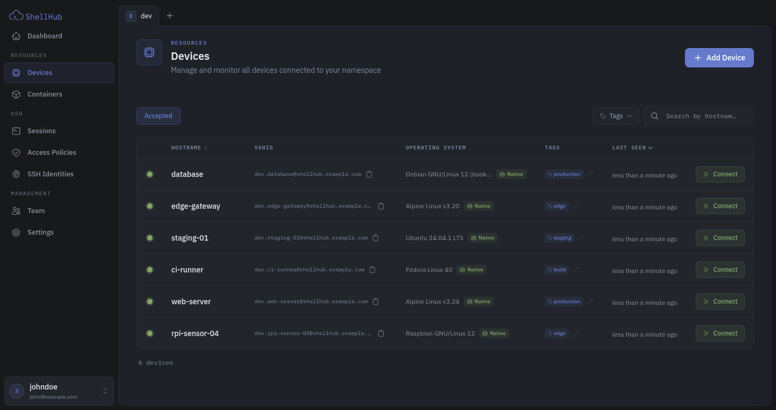Copy the database SSHID to clipboard
Screen dimensions: 776x410
pos(369,174)
